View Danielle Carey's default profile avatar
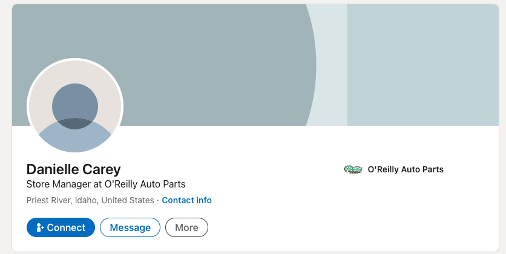This screenshot has height=254, width=506. [x=75, y=106]
